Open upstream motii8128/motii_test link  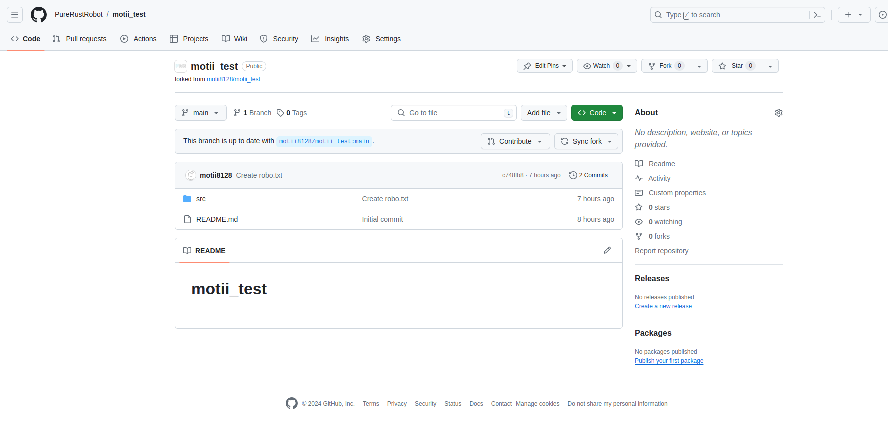tap(233, 79)
